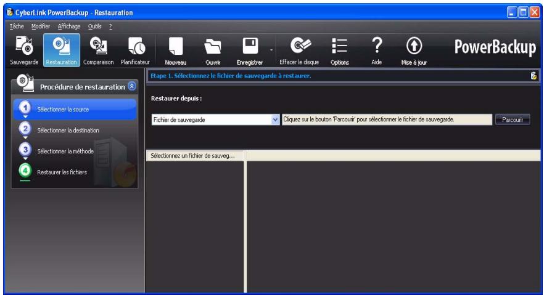This screenshot has height=295, width=544.
Task: Expand the Enregistrer dropdown arrow
Action: coord(271,51)
